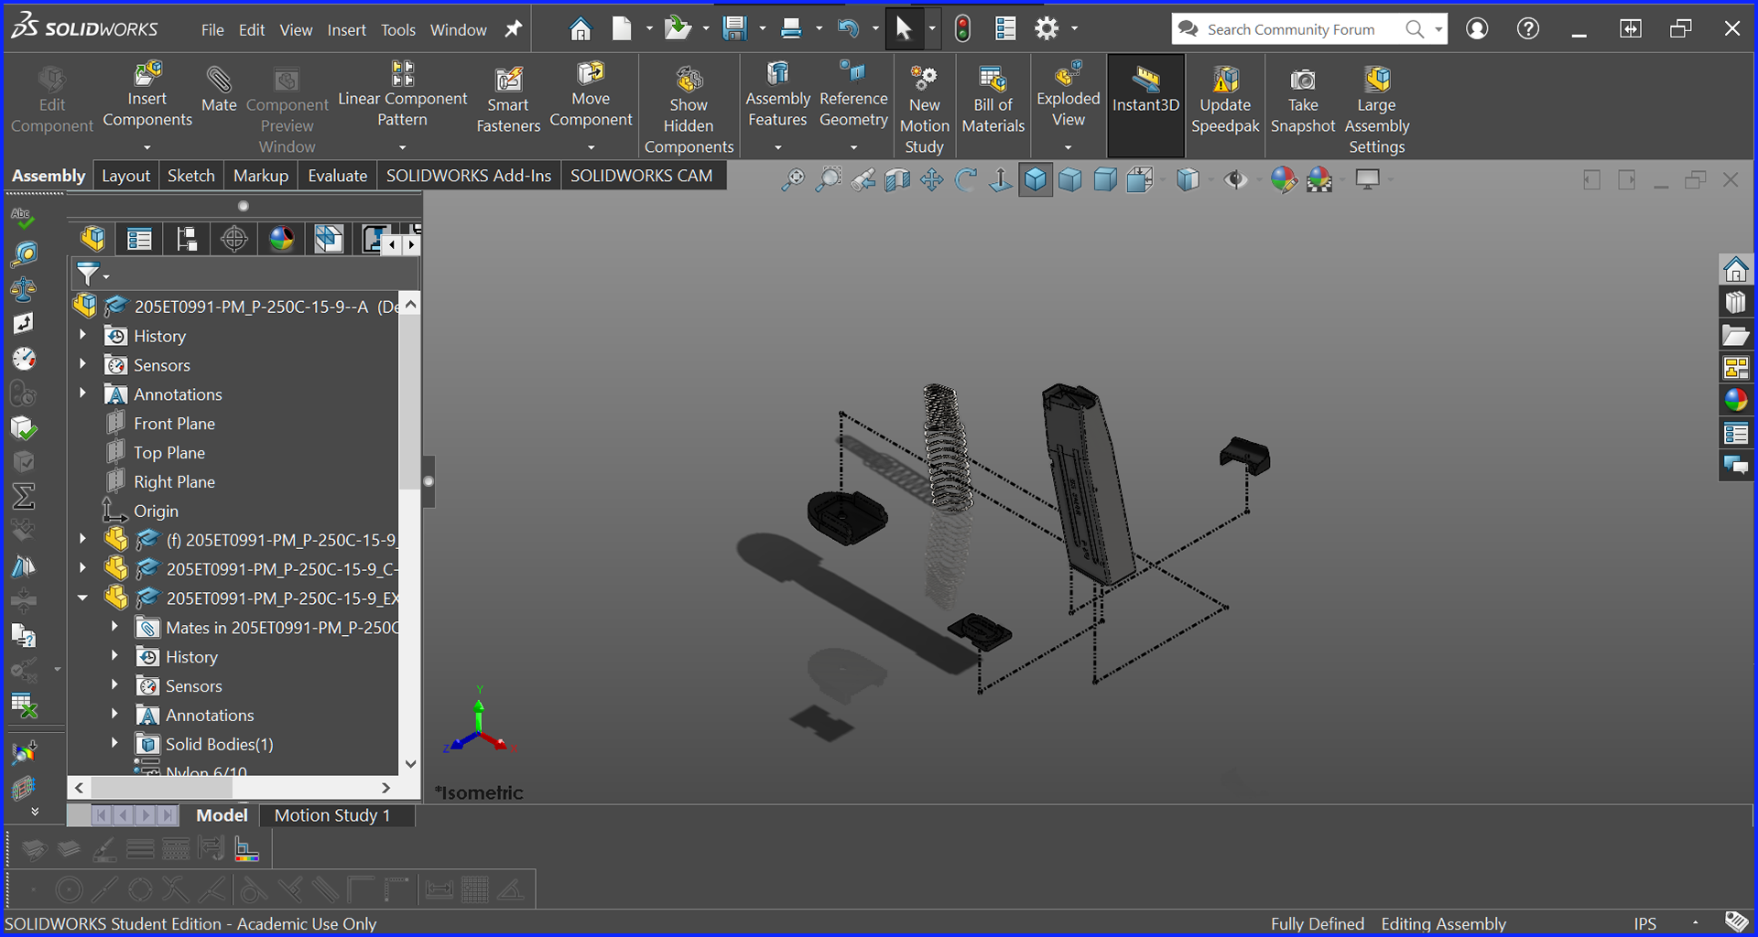Open the Tools menu
This screenshot has width=1758, height=937.
click(x=398, y=30)
